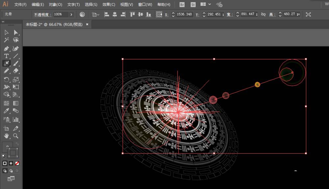Select the Selection tool (hollow arrow)

click(x=6, y=32)
